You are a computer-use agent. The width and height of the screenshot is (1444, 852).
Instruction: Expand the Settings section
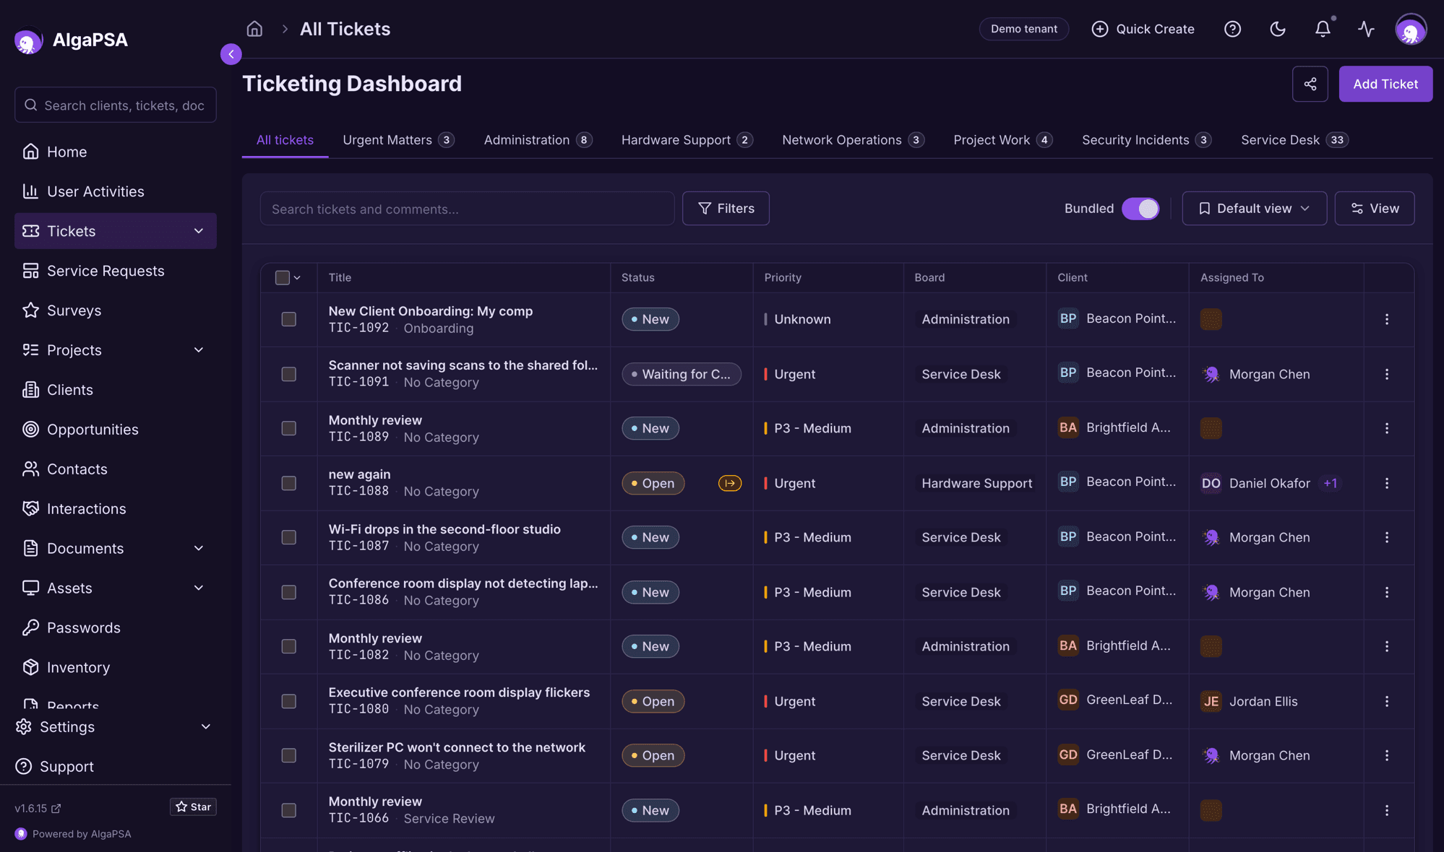(x=206, y=727)
